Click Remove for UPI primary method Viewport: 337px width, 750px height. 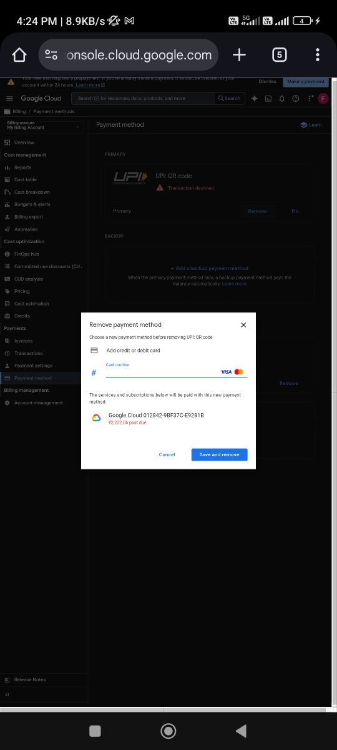click(257, 211)
